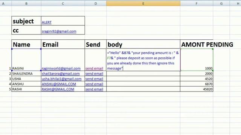Click RASHI@GMAIL.COM email link

click(58, 89)
